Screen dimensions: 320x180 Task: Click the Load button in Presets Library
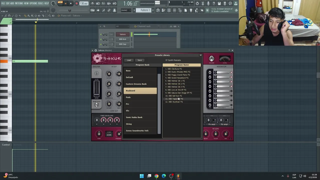pyautogui.click(x=129, y=60)
